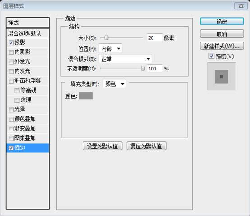Click the 不透明度 opacity value field
The image size is (250, 216).
pyautogui.click(x=155, y=69)
